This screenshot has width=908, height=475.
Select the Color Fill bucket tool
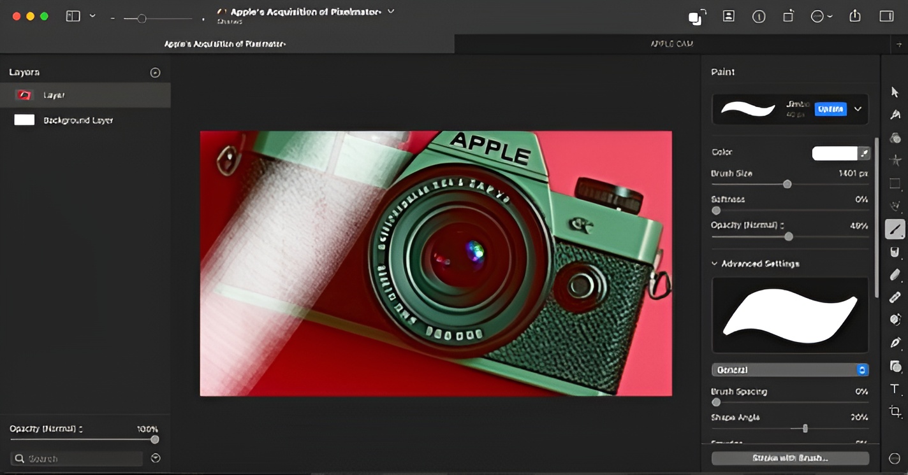(895, 252)
